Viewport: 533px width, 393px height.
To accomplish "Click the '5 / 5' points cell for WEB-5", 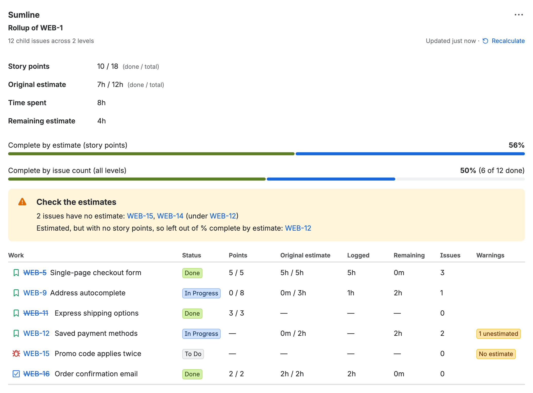I will [236, 273].
